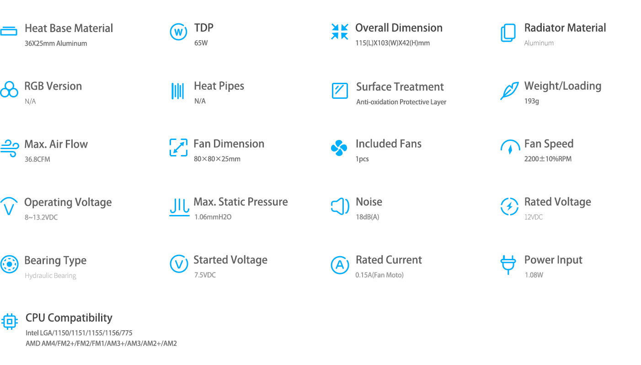
Task: Click the RGB Version three circles icon
Action: (x=9, y=90)
